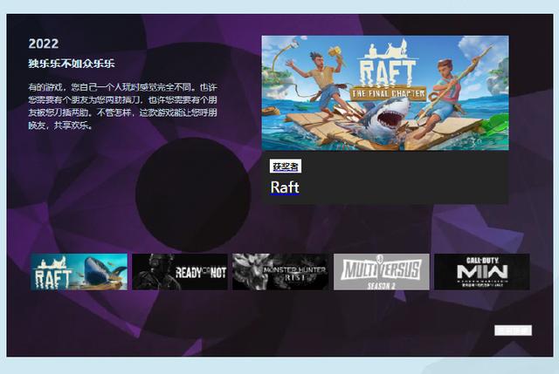Viewport: 559px width, 374px height.
Task: Select the Call of Duty MWII thumbnail
Action: (x=481, y=272)
